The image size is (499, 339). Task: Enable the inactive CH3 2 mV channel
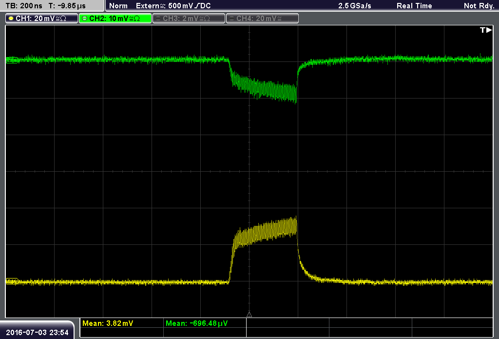point(189,19)
